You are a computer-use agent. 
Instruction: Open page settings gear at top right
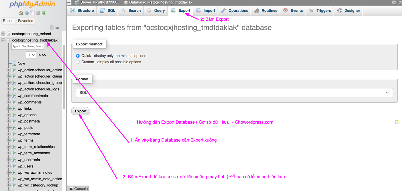(x=394, y=2)
